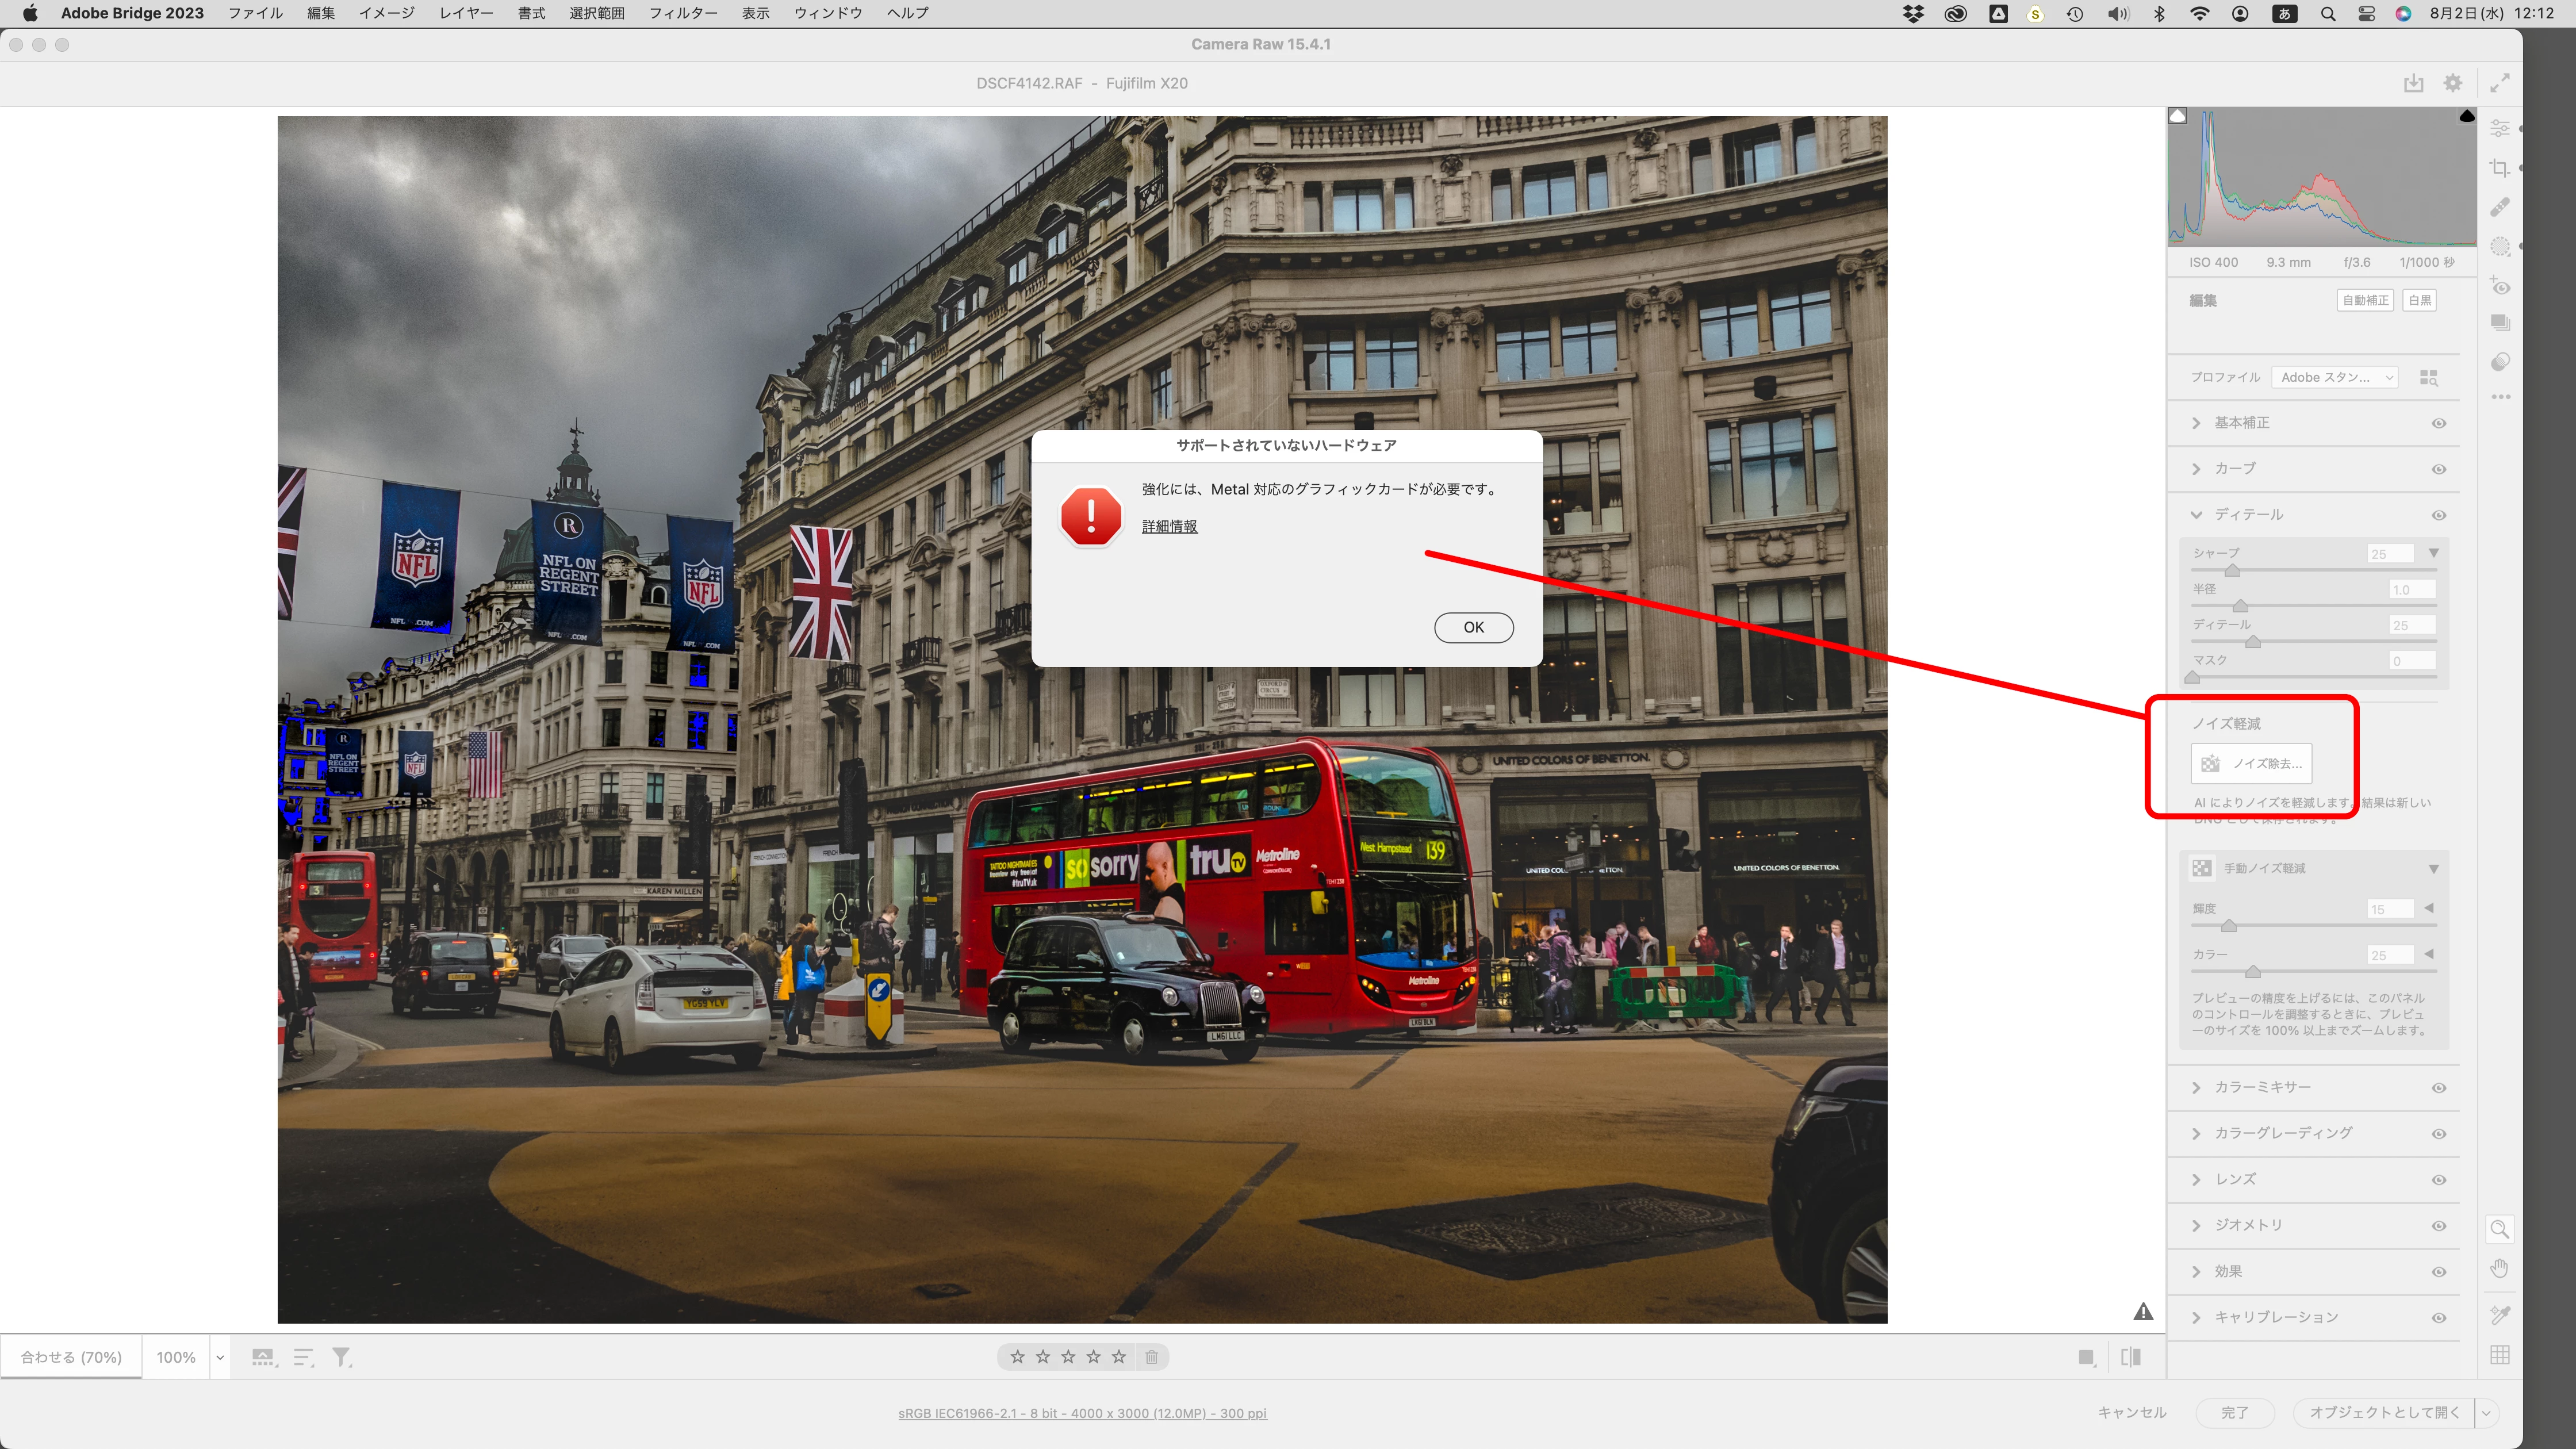Viewport: 2576px width, 1449px height.
Task: Click the filter funnel icon in filmstrip bar
Action: [x=341, y=1357]
